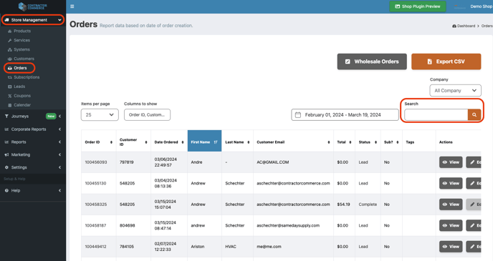Click the Orders breadcrumb text
The image size is (493, 261).
[487, 26]
